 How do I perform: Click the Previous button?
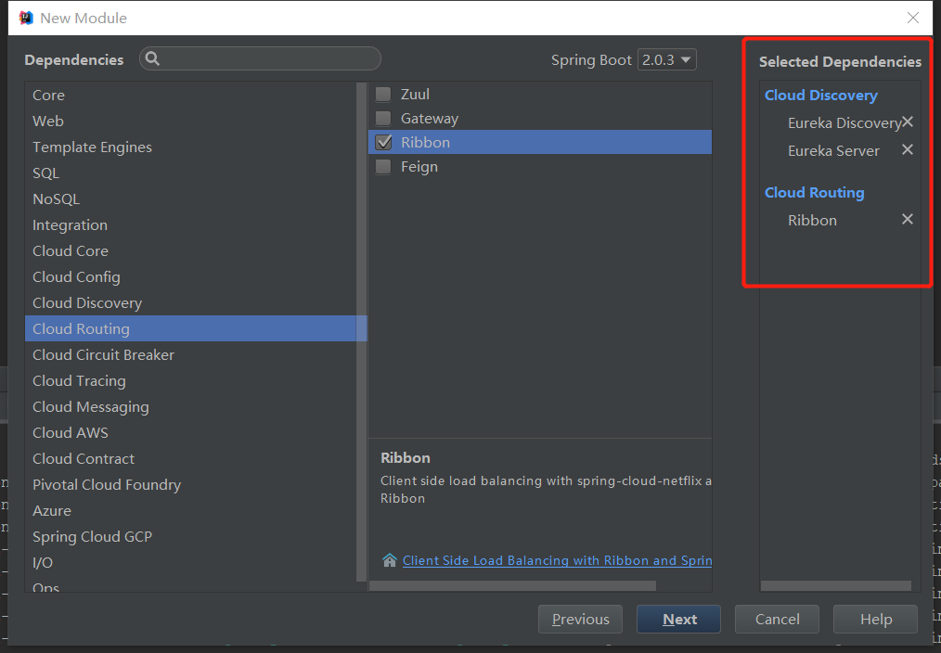[x=580, y=619]
